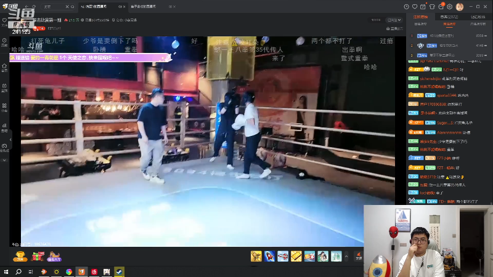The width and height of the screenshot is (493, 277).
Task: Open the calendar check-in icon
Action: [423, 7]
